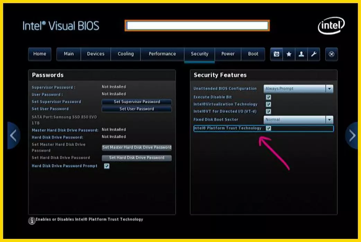Click the 'Supervisor Password :' label
The width and height of the screenshot is (361, 242).
coord(53,87)
